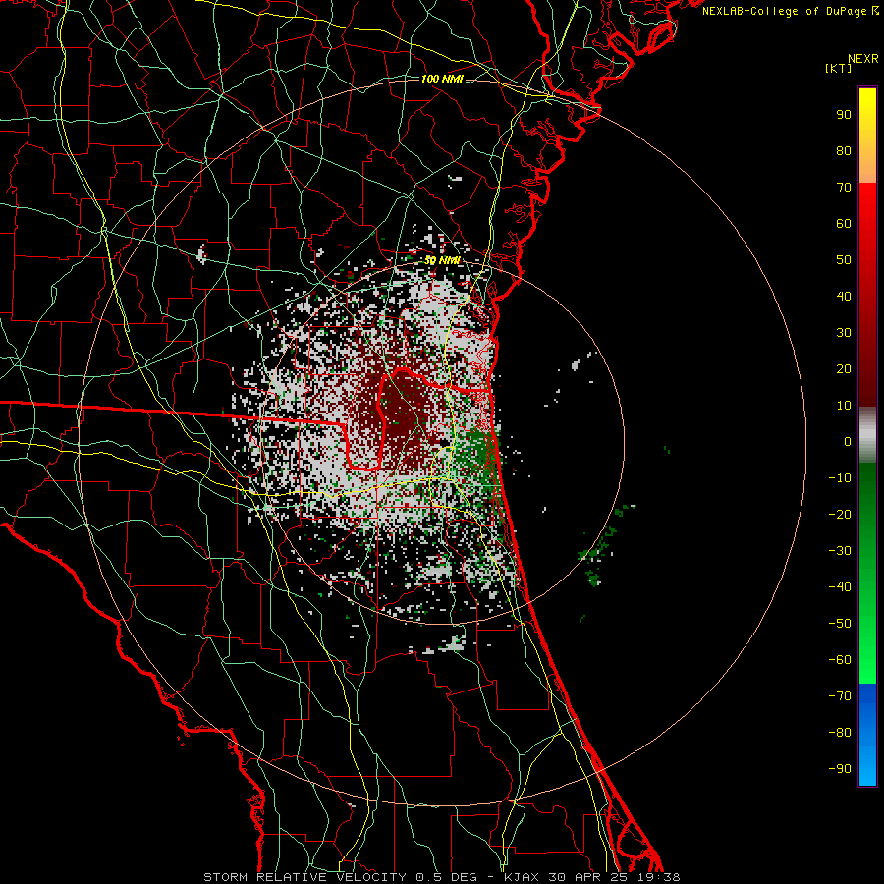Click the -60 tick label on the scale
Viewport: 884px width, 884px height.
pyautogui.click(x=840, y=660)
